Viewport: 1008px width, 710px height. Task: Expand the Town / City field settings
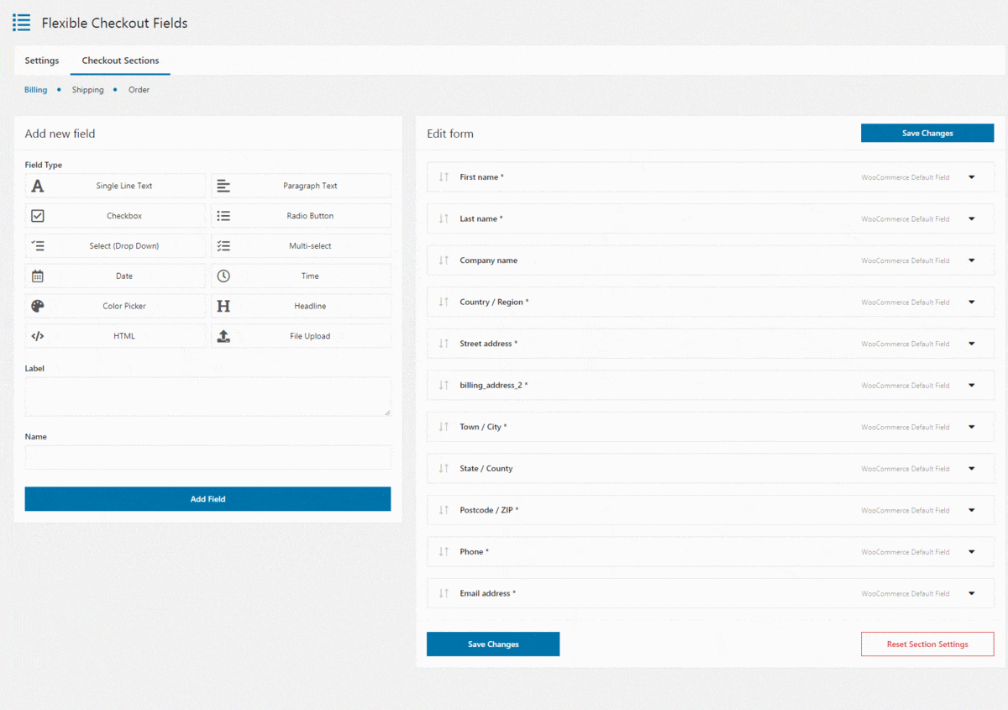click(x=972, y=427)
